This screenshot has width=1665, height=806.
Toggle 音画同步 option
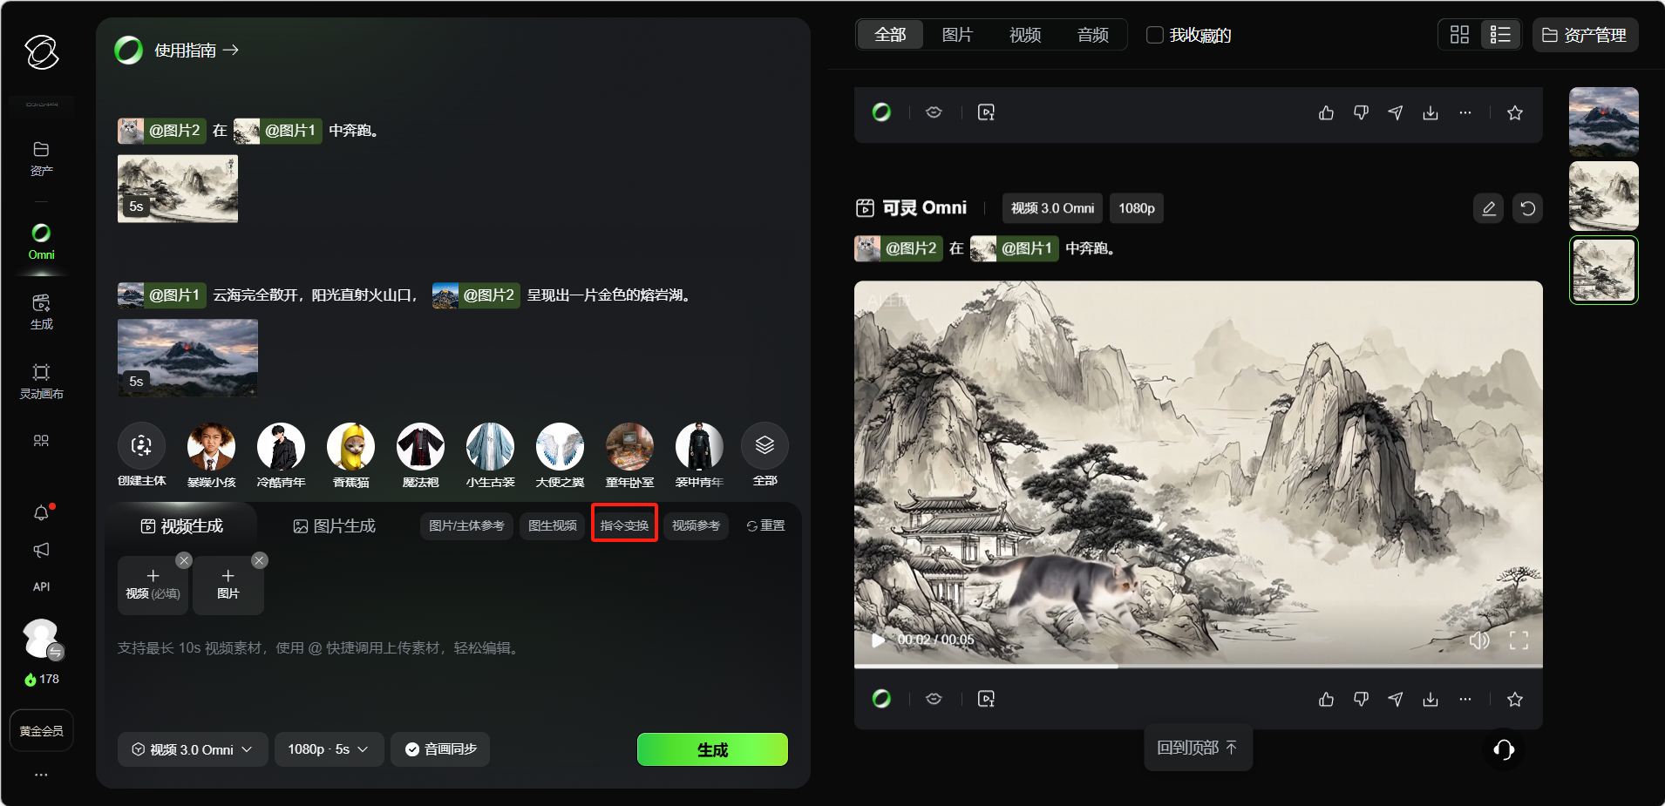pyautogui.click(x=440, y=749)
